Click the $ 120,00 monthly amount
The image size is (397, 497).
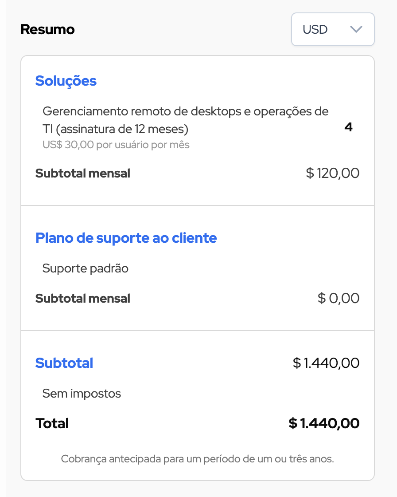(332, 173)
